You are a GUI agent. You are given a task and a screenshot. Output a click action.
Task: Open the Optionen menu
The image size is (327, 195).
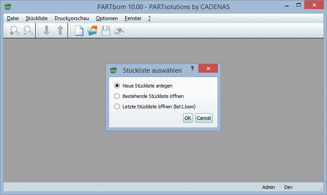tap(107, 18)
